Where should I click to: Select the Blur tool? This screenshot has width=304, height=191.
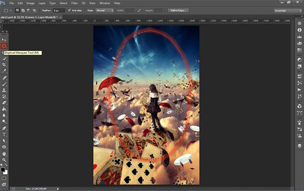[x=4, y=115]
